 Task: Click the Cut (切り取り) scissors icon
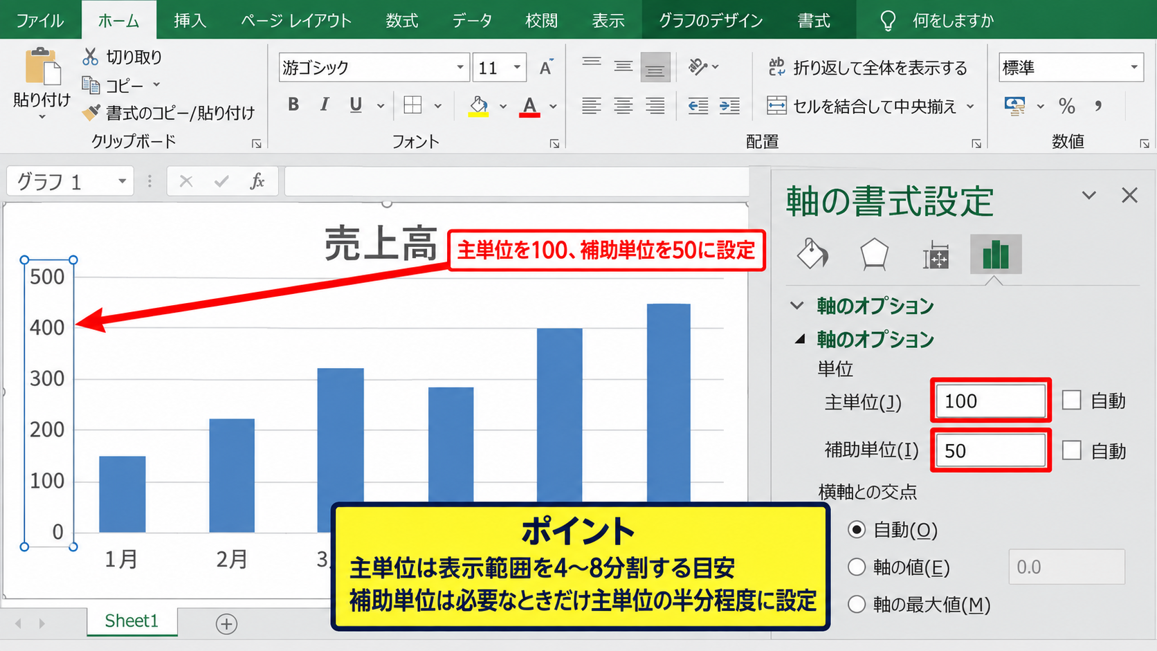90,57
